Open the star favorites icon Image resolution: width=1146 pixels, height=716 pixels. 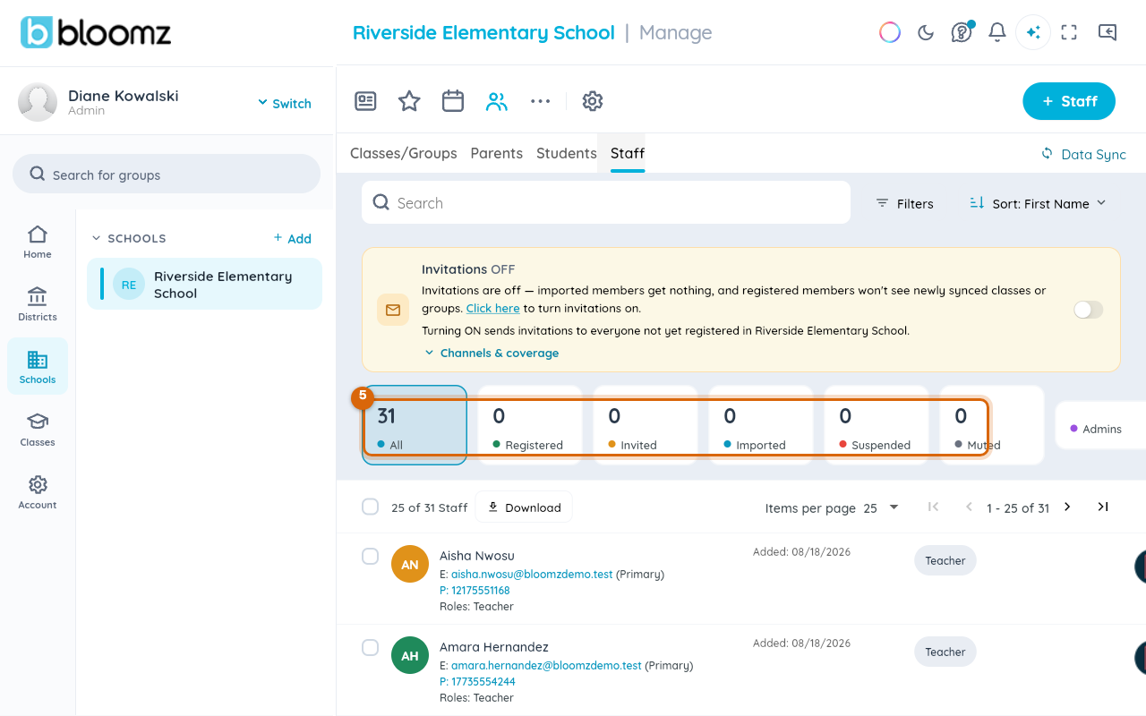tap(409, 101)
